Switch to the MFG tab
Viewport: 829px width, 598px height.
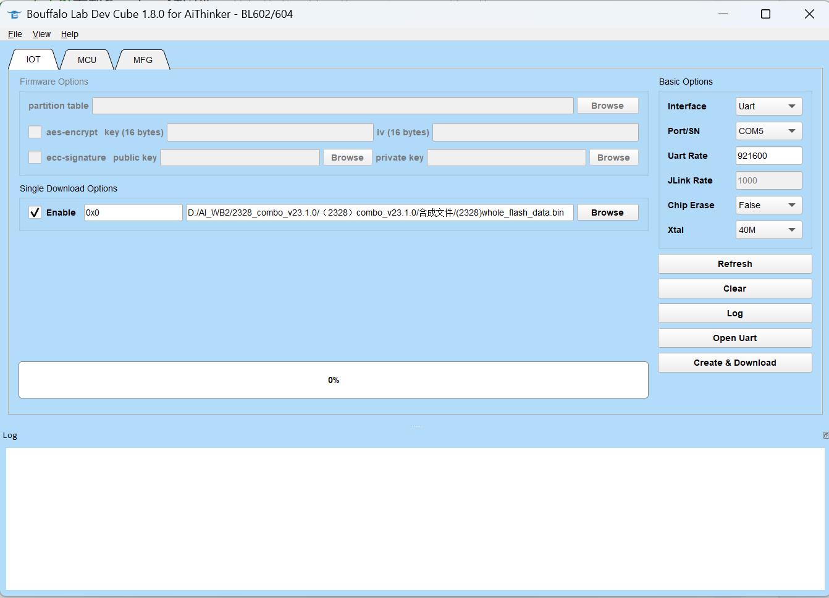coord(143,60)
